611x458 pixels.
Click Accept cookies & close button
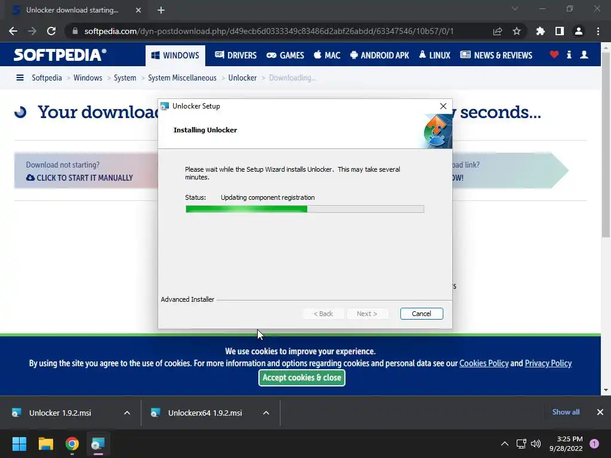coord(301,377)
